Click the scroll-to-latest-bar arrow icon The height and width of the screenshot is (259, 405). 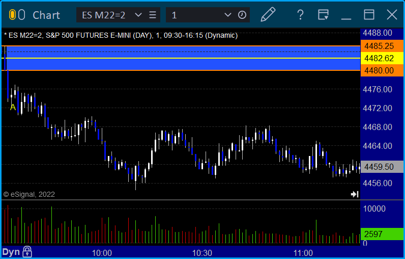354,194
